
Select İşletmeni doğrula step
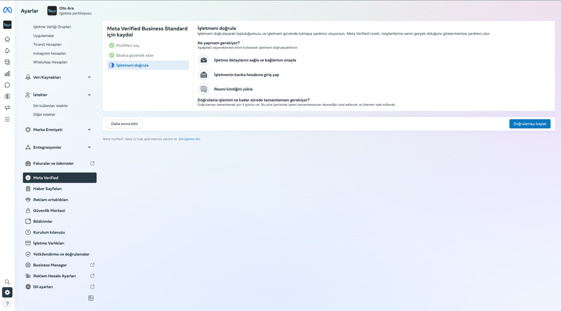click(148, 65)
